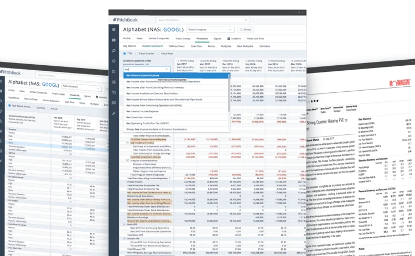Image resolution: width=415 pixels, height=256 pixels.
Task: Select the Fiscal Year radio button
Action: click(159, 54)
